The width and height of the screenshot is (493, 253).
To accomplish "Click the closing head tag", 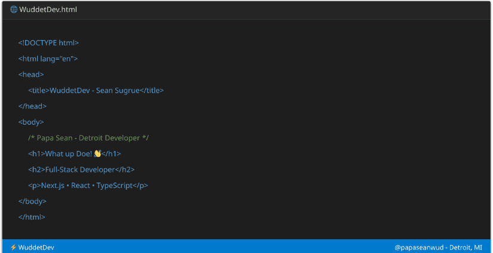I will (32, 106).
